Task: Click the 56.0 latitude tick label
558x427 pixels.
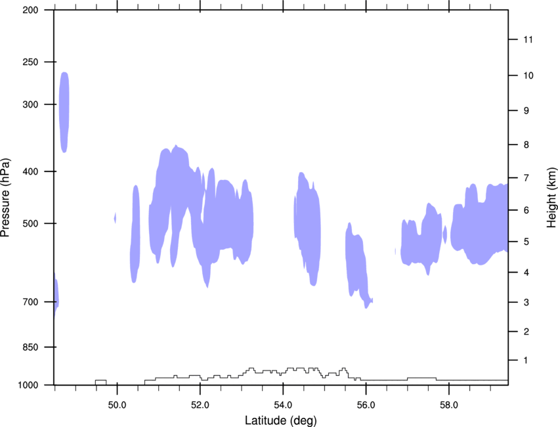Action: point(366,405)
